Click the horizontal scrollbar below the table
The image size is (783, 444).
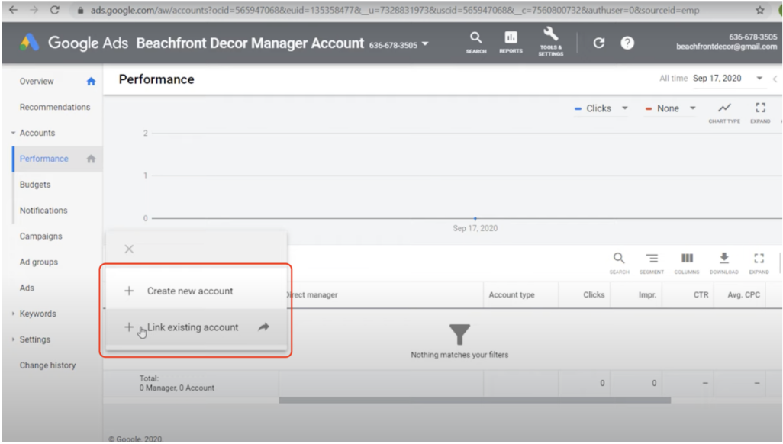[x=473, y=399]
